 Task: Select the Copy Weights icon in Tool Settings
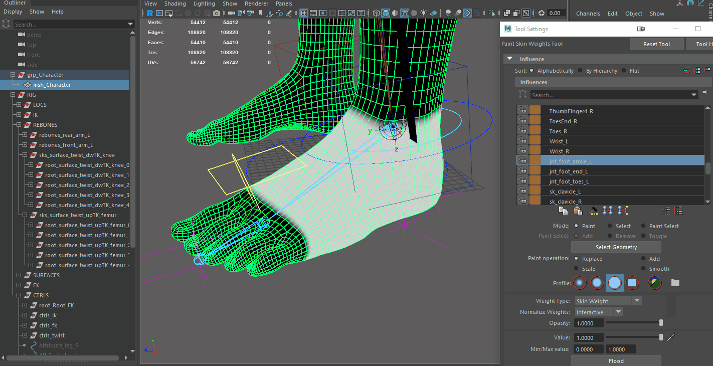click(563, 211)
